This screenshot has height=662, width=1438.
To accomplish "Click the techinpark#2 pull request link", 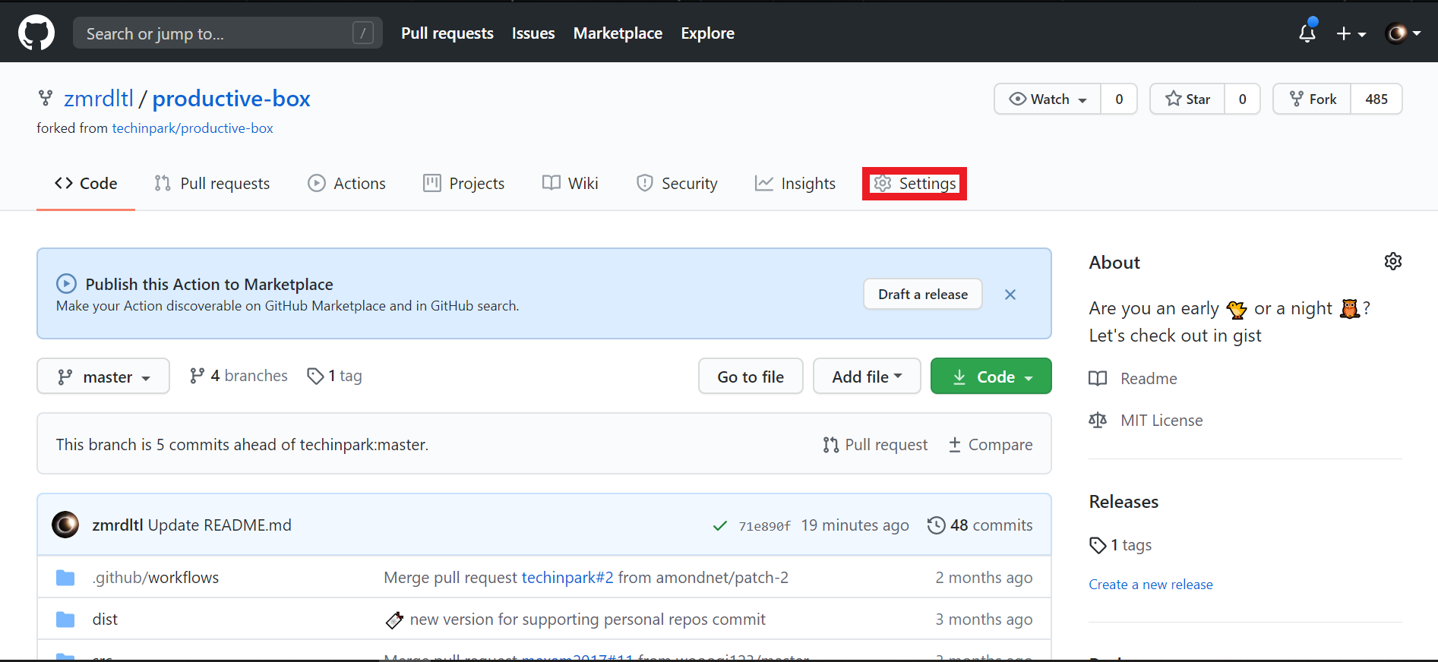I will coord(567,578).
